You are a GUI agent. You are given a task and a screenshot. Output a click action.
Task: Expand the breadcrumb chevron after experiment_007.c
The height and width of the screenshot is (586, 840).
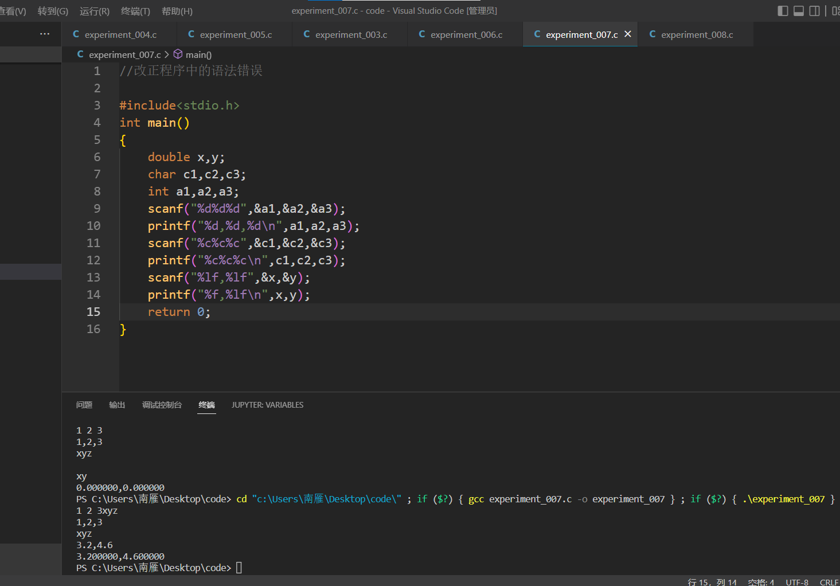click(167, 54)
